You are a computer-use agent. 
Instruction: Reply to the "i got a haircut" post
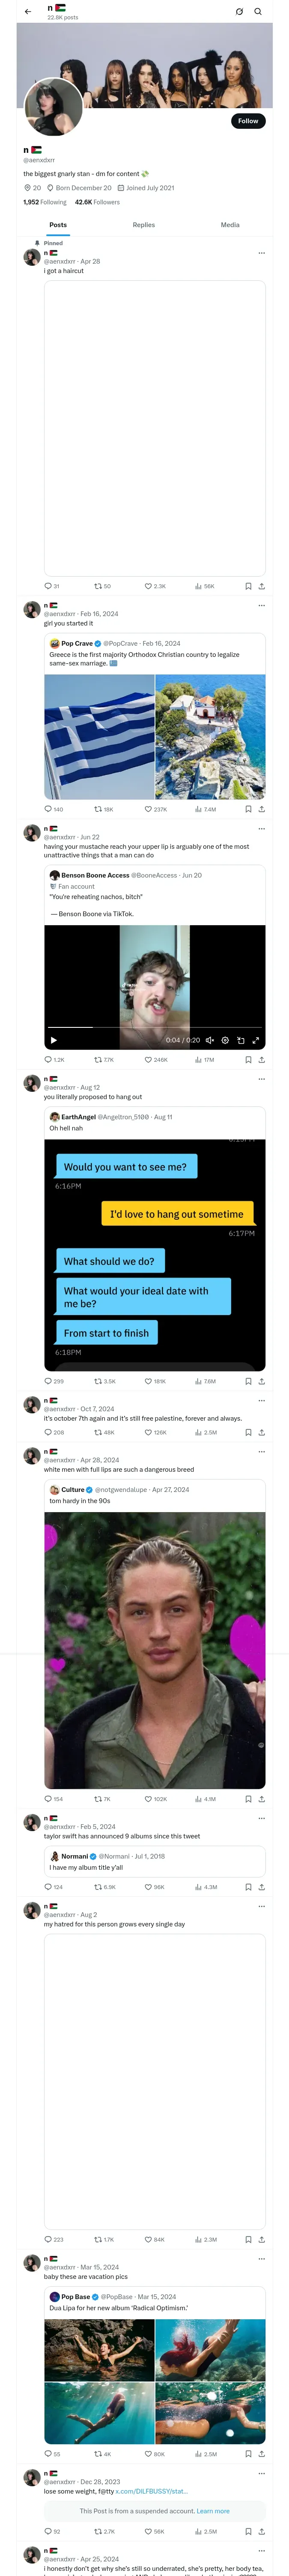tap(48, 586)
